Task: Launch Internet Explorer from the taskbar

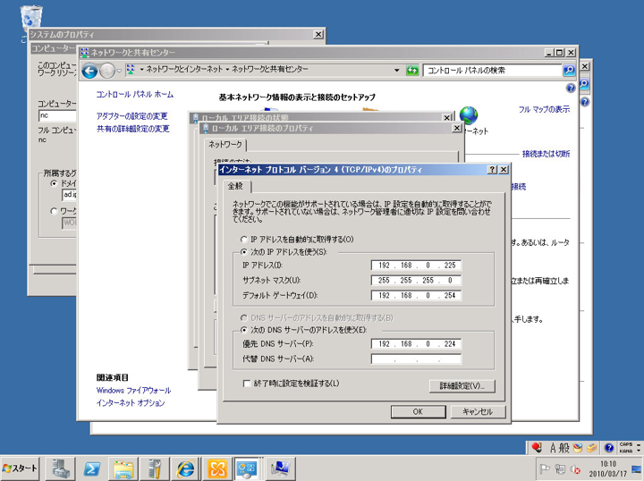Action: (x=186, y=468)
